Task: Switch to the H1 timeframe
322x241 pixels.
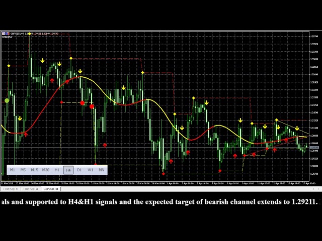Action: [57, 170]
